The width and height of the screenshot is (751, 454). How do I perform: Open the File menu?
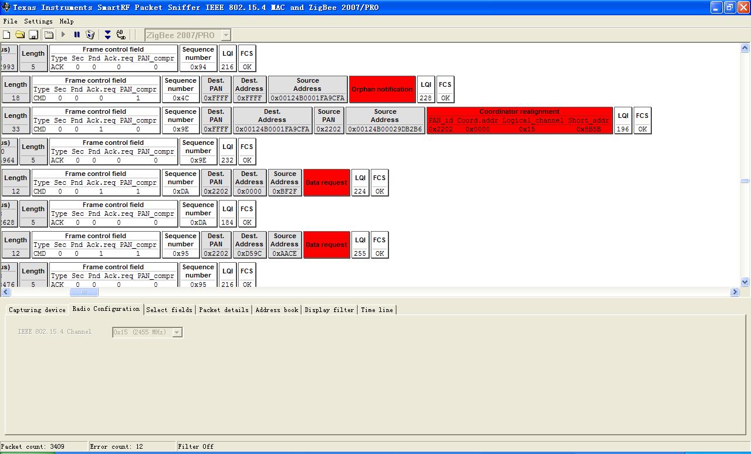click(11, 21)
